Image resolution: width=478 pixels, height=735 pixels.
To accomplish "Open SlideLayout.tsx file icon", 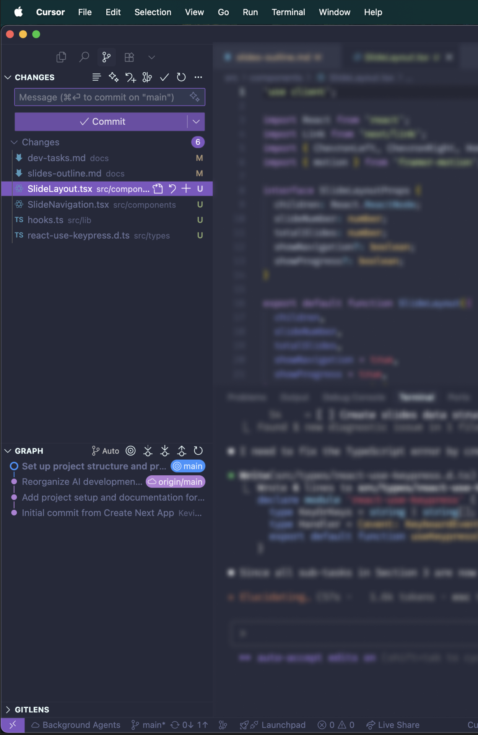I will pos(158,189).
